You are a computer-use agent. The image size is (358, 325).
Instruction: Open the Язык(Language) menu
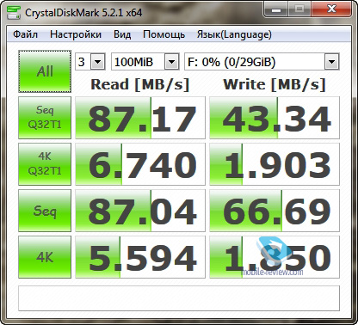[234, 34]
